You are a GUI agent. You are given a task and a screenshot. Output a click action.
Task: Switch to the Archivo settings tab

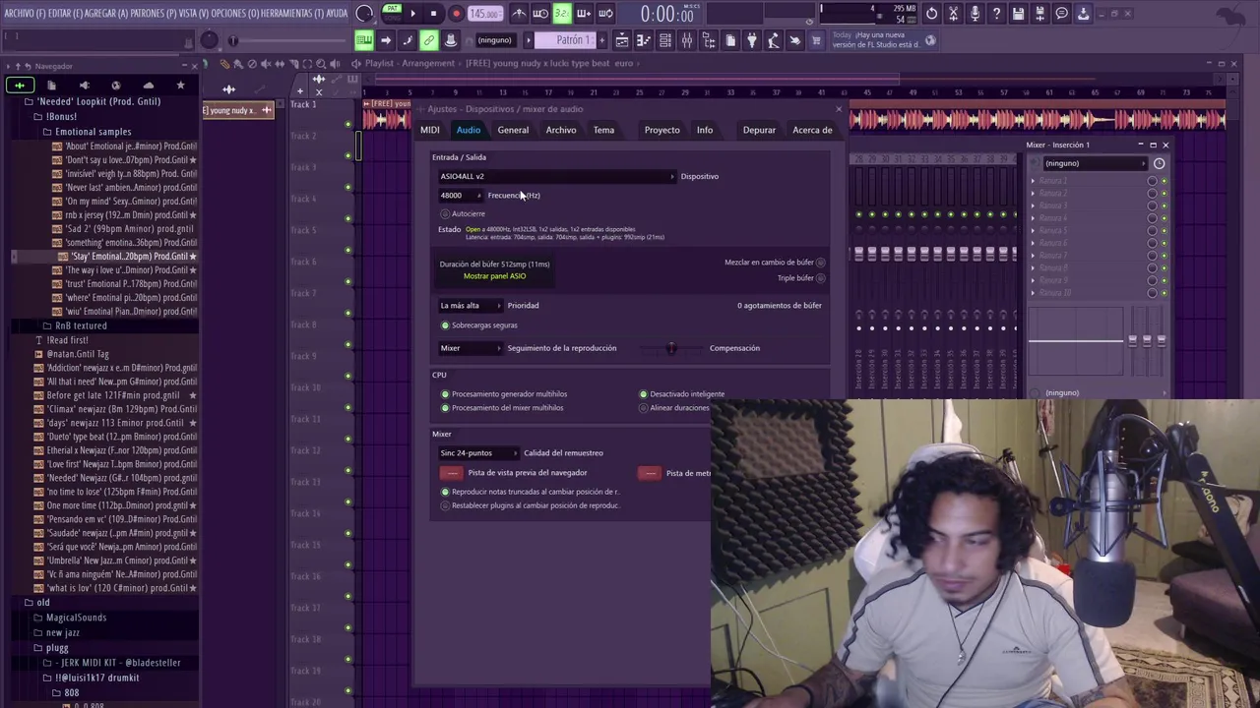pyautogui.click(x=561, y=130)
